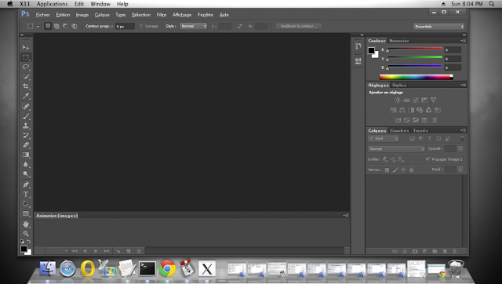The image size is (502, 284).
Task: Toggle the layer lock all icon
Action: tap(411, 169)
